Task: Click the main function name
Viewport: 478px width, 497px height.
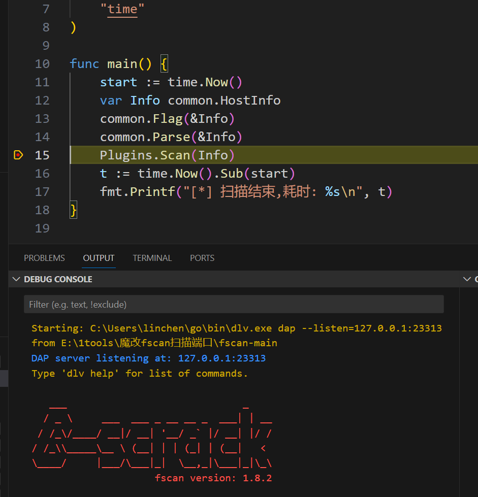Action: point(122,64)
